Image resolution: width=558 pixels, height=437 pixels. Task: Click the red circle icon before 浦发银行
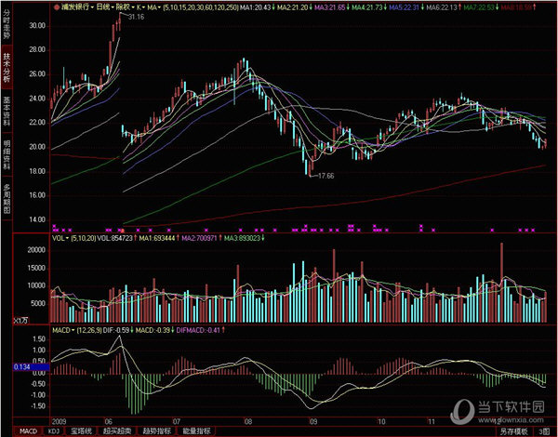tap(56, 7)
